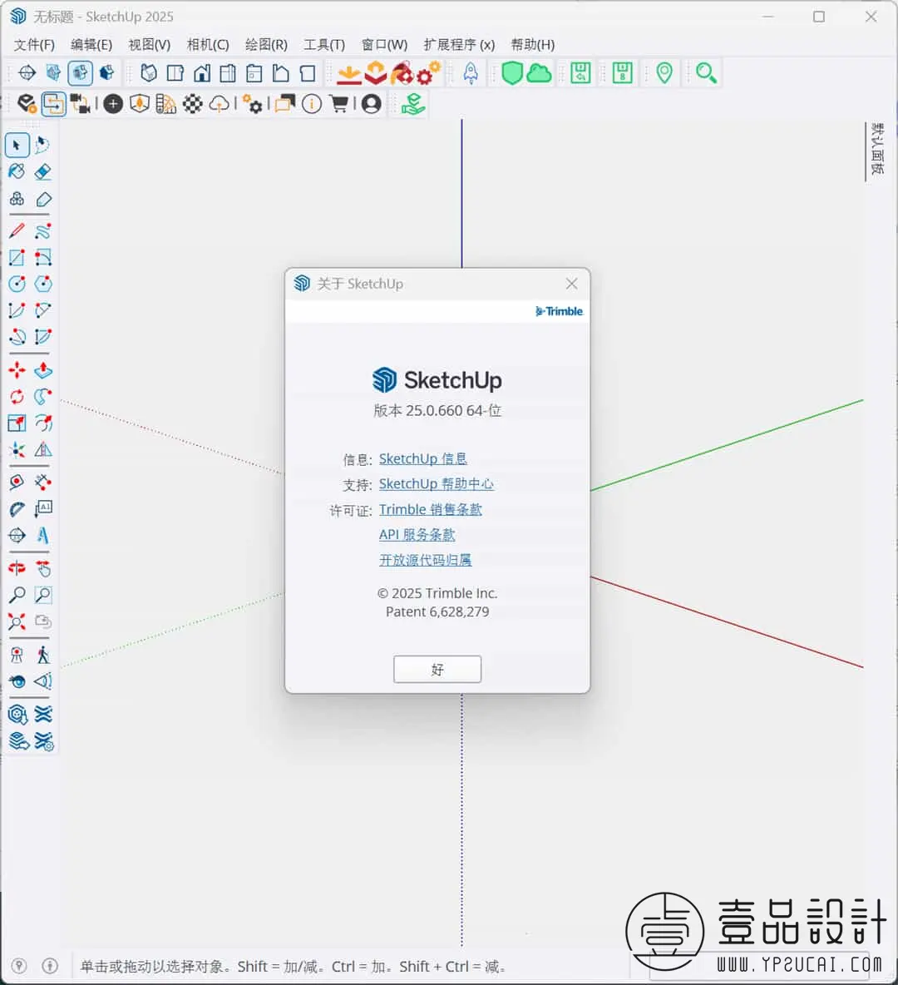Click the green shield toolbar icon

(512, 73)
